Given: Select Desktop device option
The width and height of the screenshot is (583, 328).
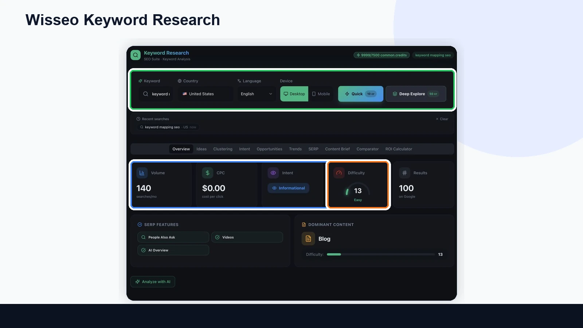Looking at the screenshot, I should pos(294,94).
